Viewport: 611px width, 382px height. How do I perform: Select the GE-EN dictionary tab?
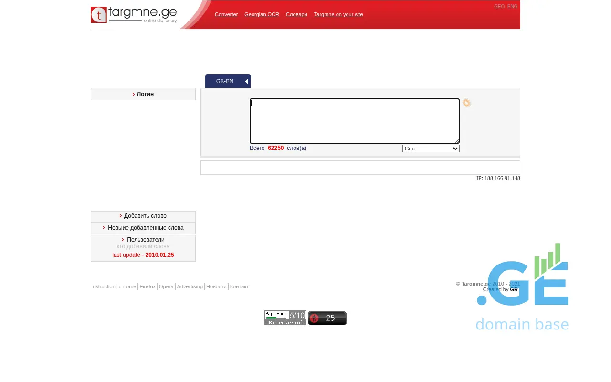(225, 82)
